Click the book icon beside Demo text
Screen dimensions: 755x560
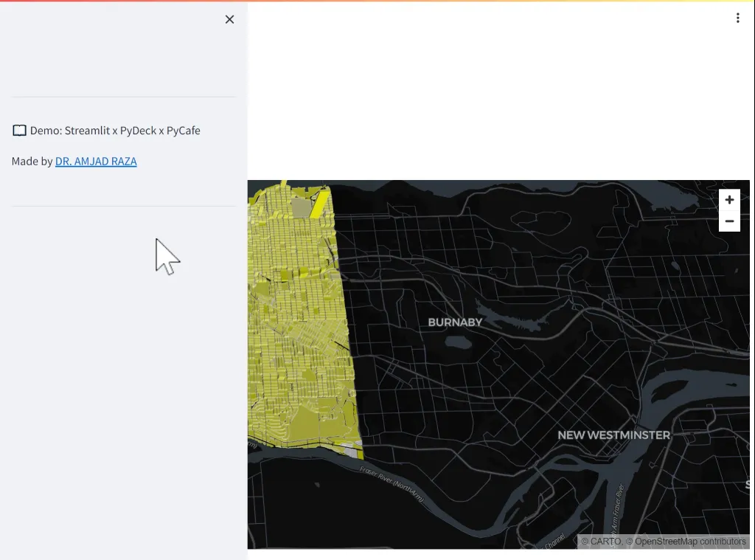click(19, 131)
